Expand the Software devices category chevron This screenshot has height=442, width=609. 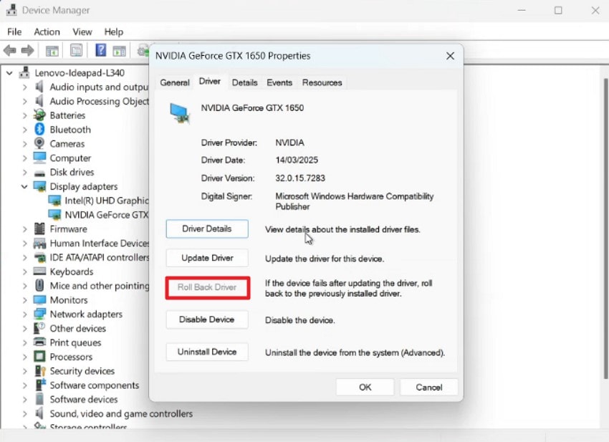(x=25, y=399)
